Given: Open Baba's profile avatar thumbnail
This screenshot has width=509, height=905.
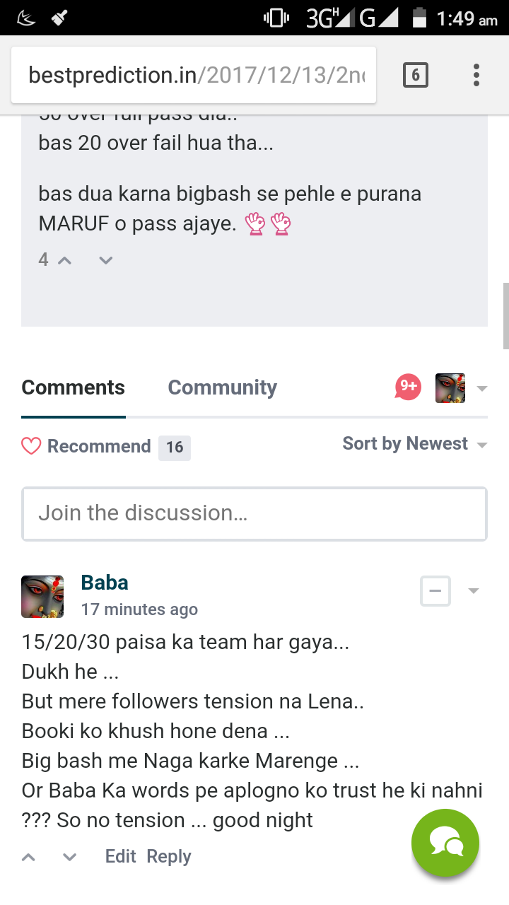Looking at the screenshot, I should point(42,596).
